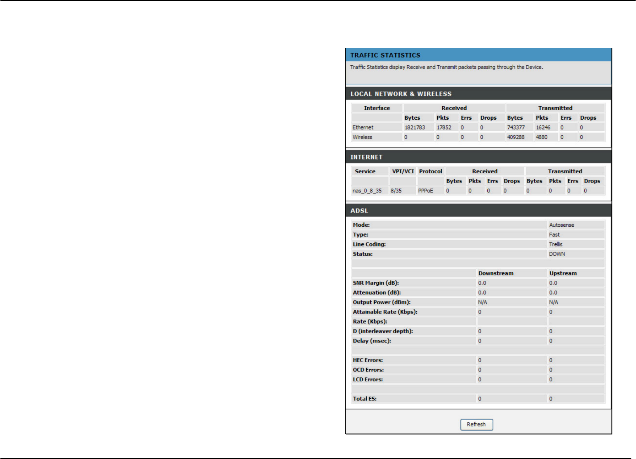This screenshot has width=636, height=459.
Task: Click the Refresh button
Action: [x=477, y=425]
